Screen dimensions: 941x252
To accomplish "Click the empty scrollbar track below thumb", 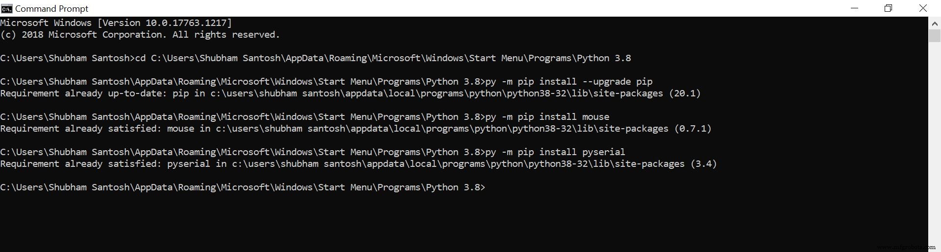I will 934,147.
